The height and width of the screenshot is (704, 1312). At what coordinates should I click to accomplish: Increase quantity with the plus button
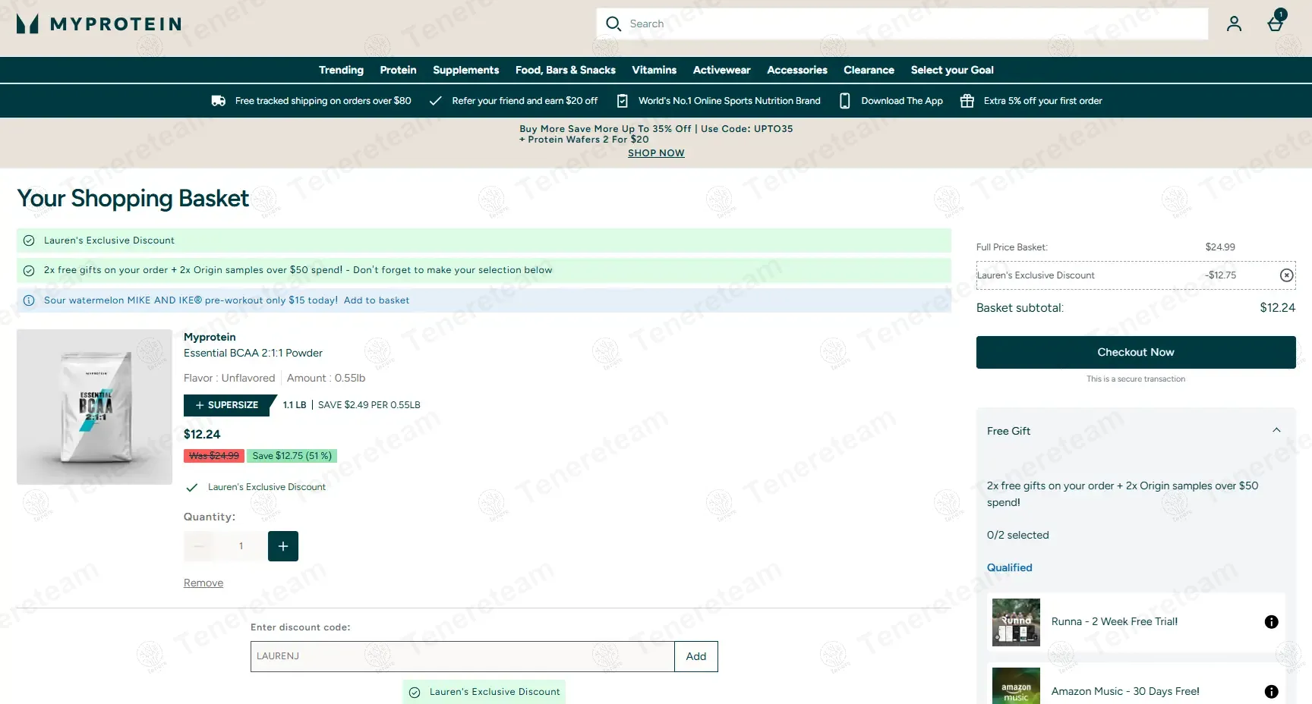click(x=283, y=546)
